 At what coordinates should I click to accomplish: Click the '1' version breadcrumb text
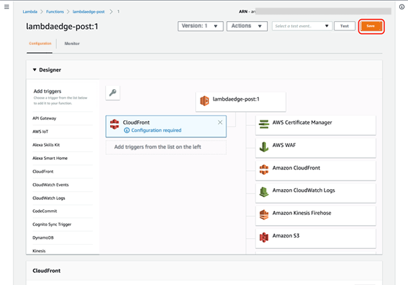pos(118,12)
